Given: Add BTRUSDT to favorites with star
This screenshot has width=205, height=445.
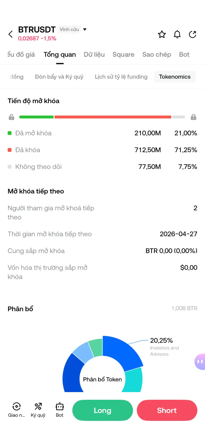Looking at the screenshot, I should 162,34.
